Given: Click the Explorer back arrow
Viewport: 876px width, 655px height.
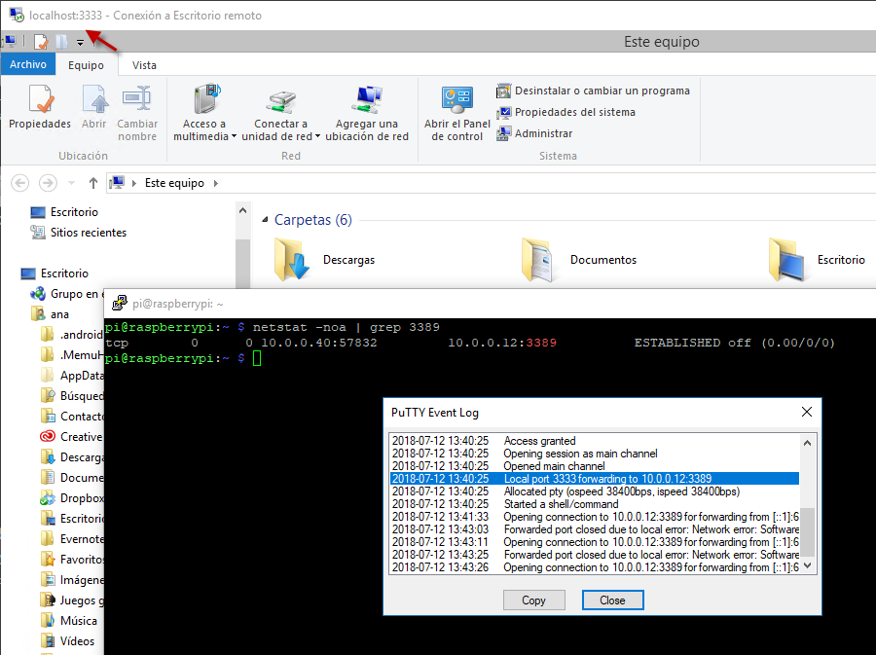Looking at the screenshot, I should (x=20, y=183).
